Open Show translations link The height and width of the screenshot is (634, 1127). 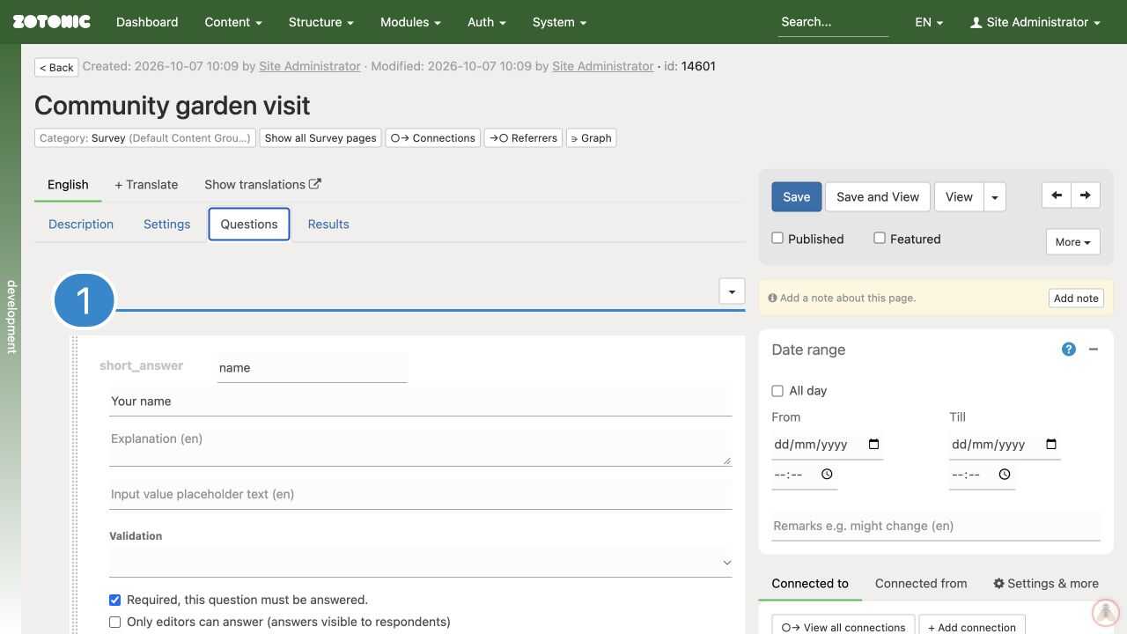tap(262, 184)
